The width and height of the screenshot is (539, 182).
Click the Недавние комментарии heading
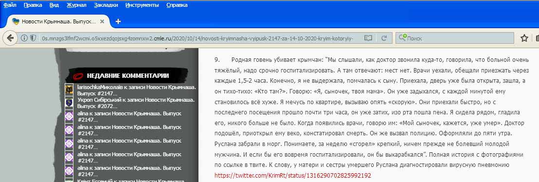click(127, 76)
